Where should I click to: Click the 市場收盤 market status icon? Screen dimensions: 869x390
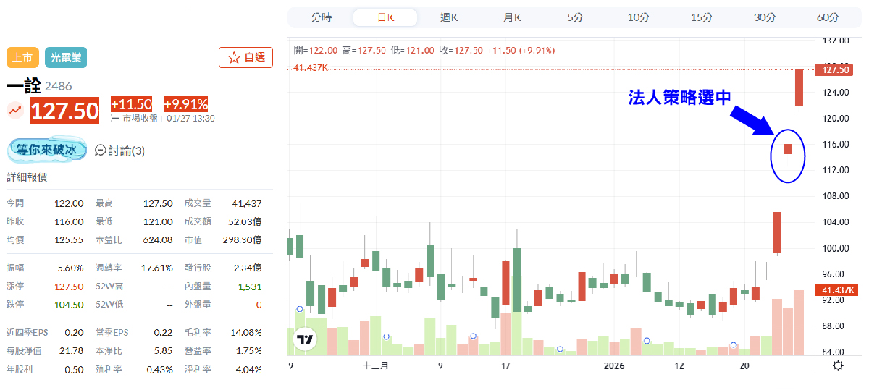[115, 118]
